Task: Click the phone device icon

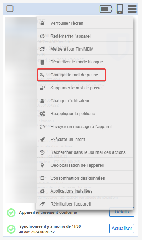Action: 120,9
